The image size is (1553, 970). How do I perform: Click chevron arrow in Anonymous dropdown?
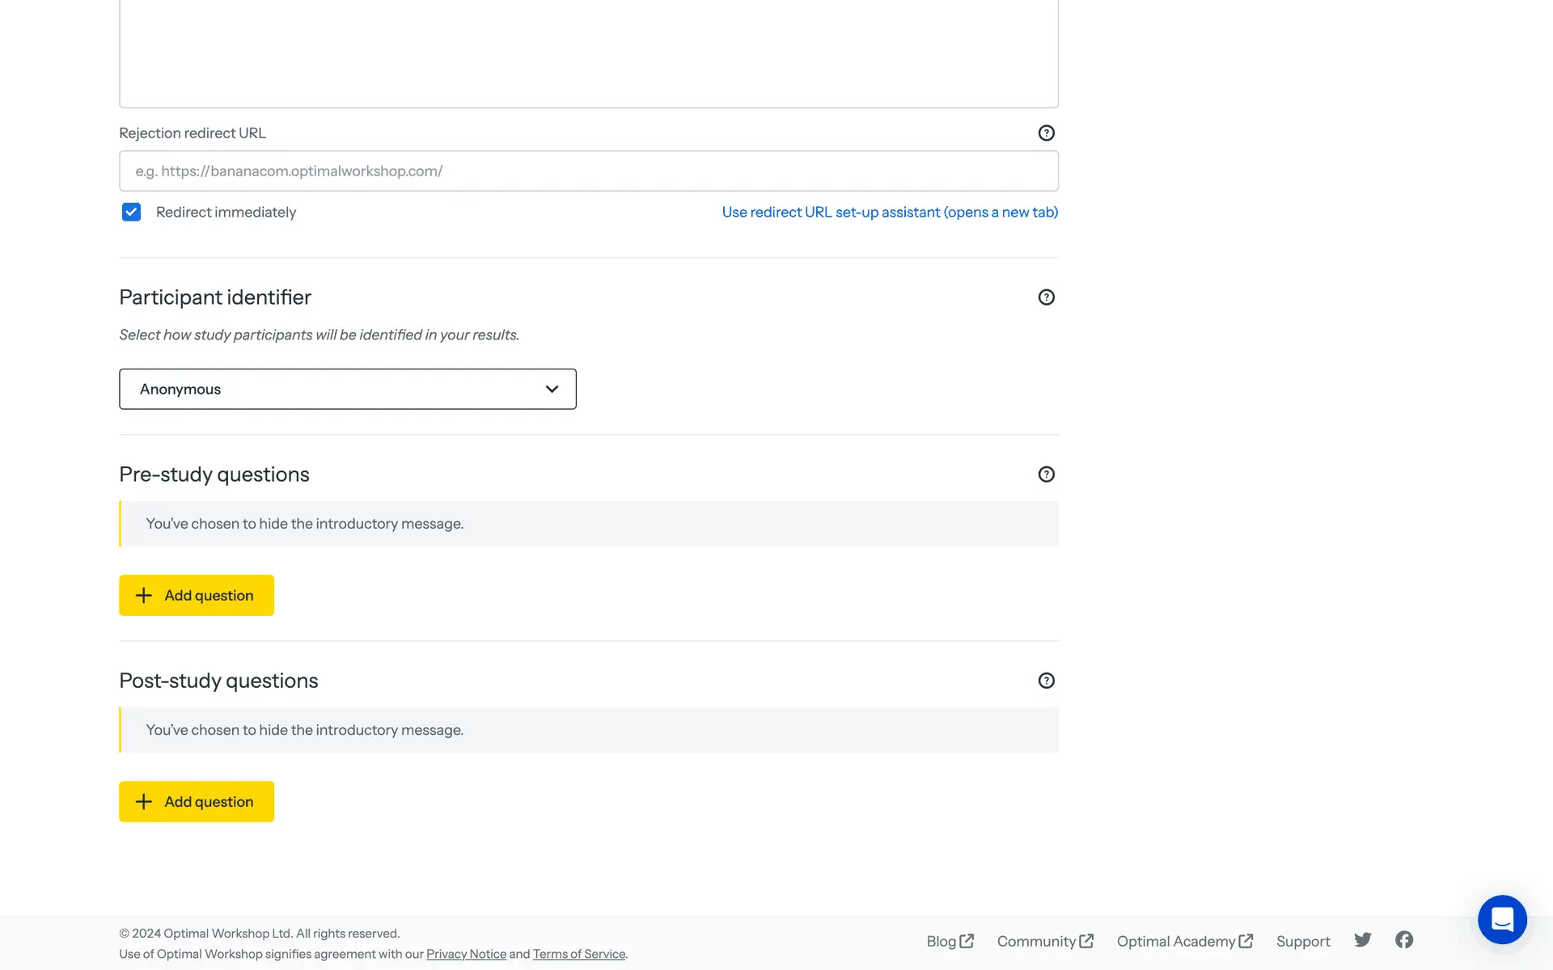coord(552,389)
